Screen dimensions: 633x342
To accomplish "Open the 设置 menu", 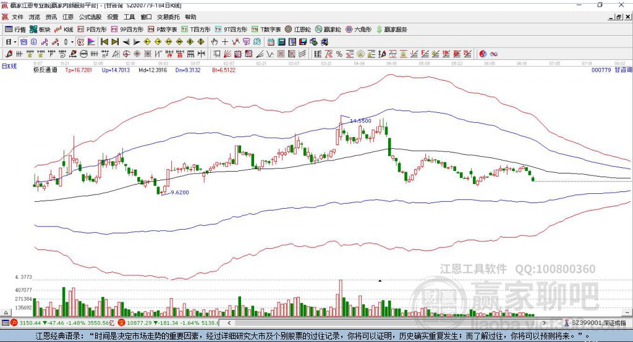I will click(113, 17).
